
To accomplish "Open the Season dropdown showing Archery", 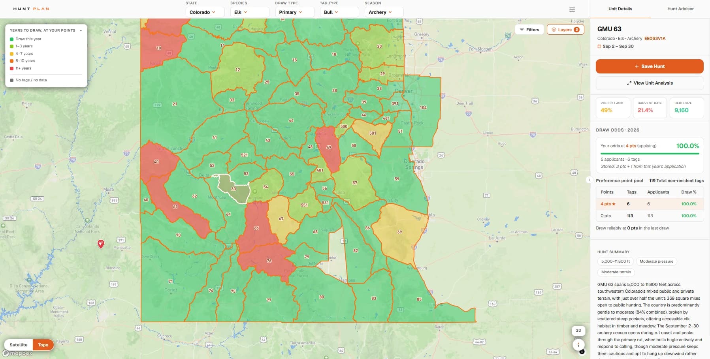I will click(384, 12).
